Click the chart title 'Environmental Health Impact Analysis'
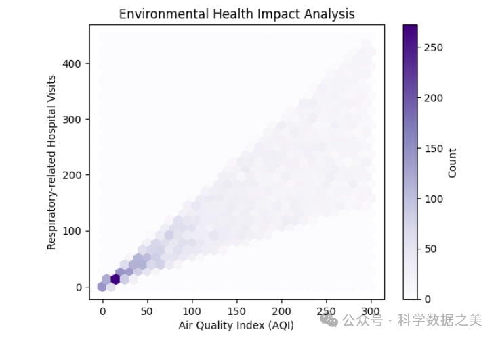 (x=236, y=14)
